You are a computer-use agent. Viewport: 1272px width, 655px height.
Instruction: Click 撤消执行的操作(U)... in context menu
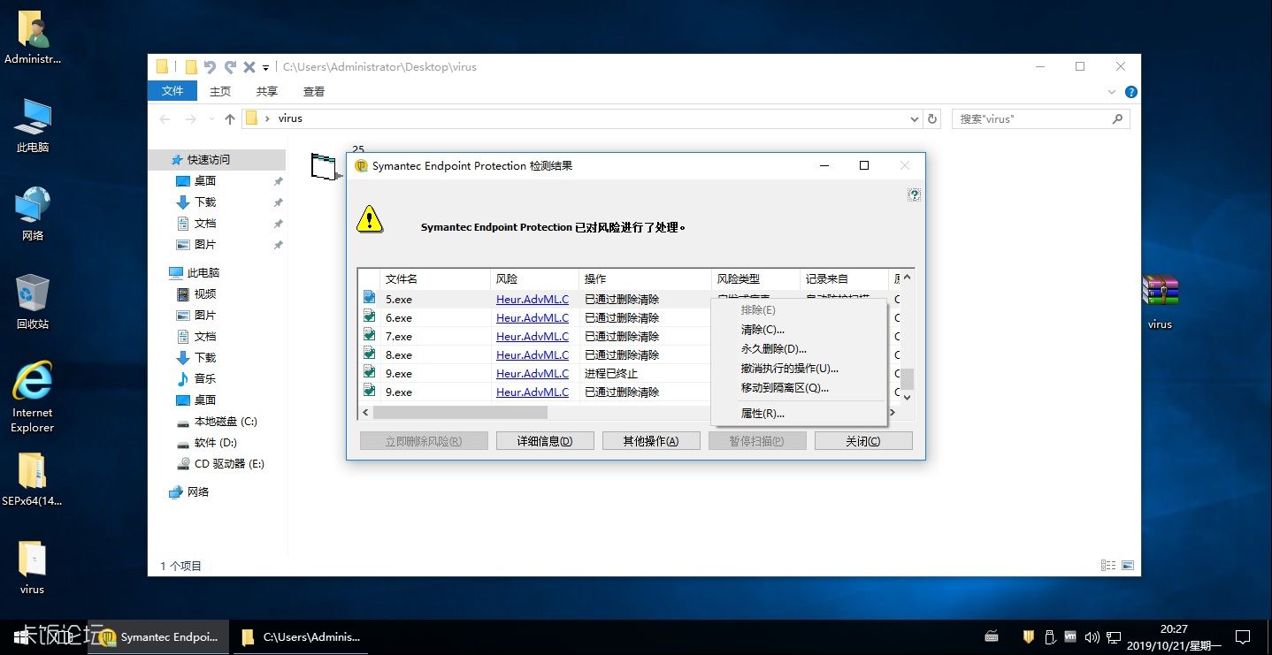coord(790,369)
